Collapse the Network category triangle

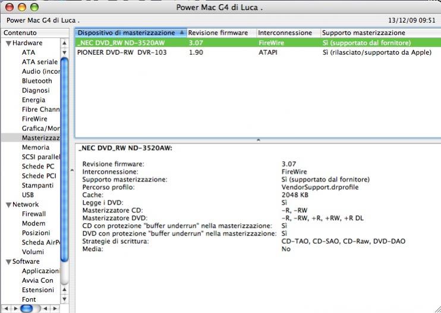click(x=9, y=205)
